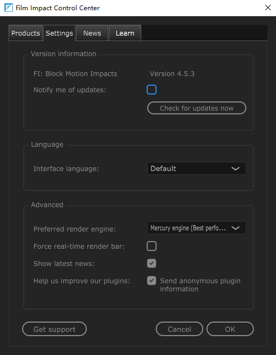Click the Preferred render engine: label
276x355 pixels.
coord(74,229)
